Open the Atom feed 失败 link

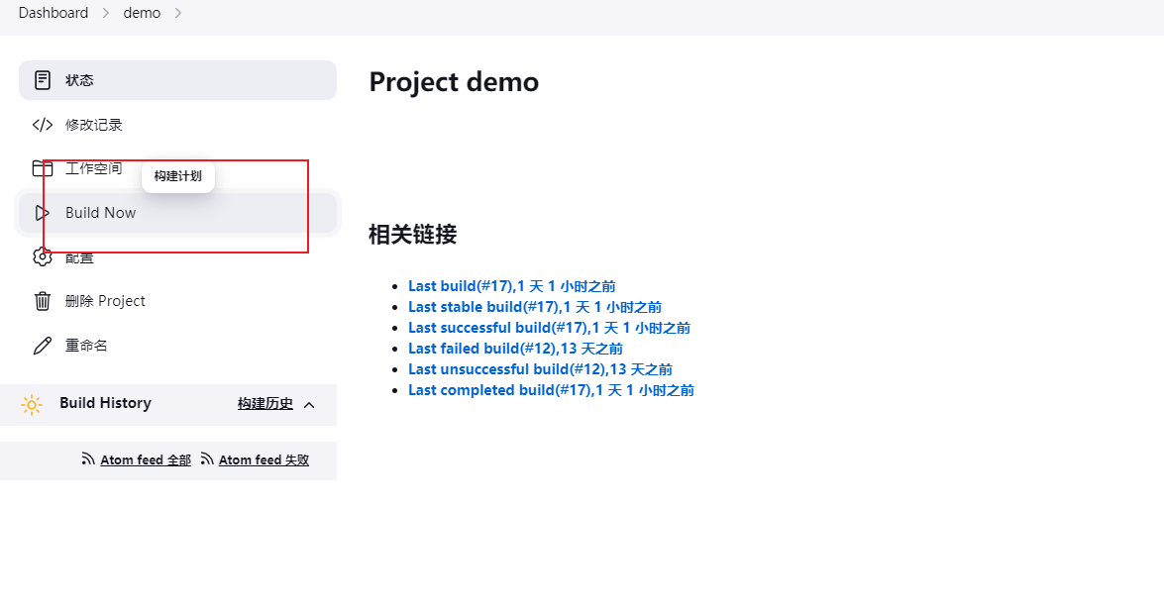264,459
